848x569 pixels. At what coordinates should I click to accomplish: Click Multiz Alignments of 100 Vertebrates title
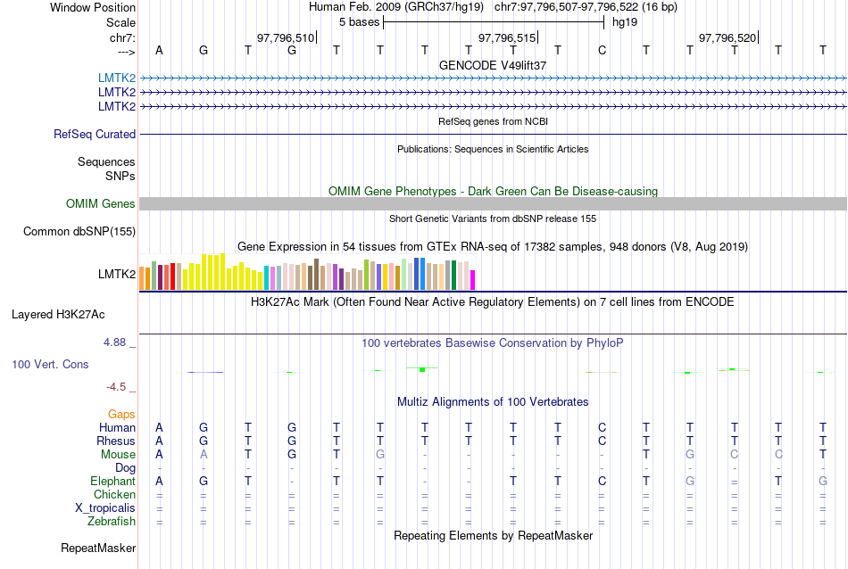coord(493,402)
